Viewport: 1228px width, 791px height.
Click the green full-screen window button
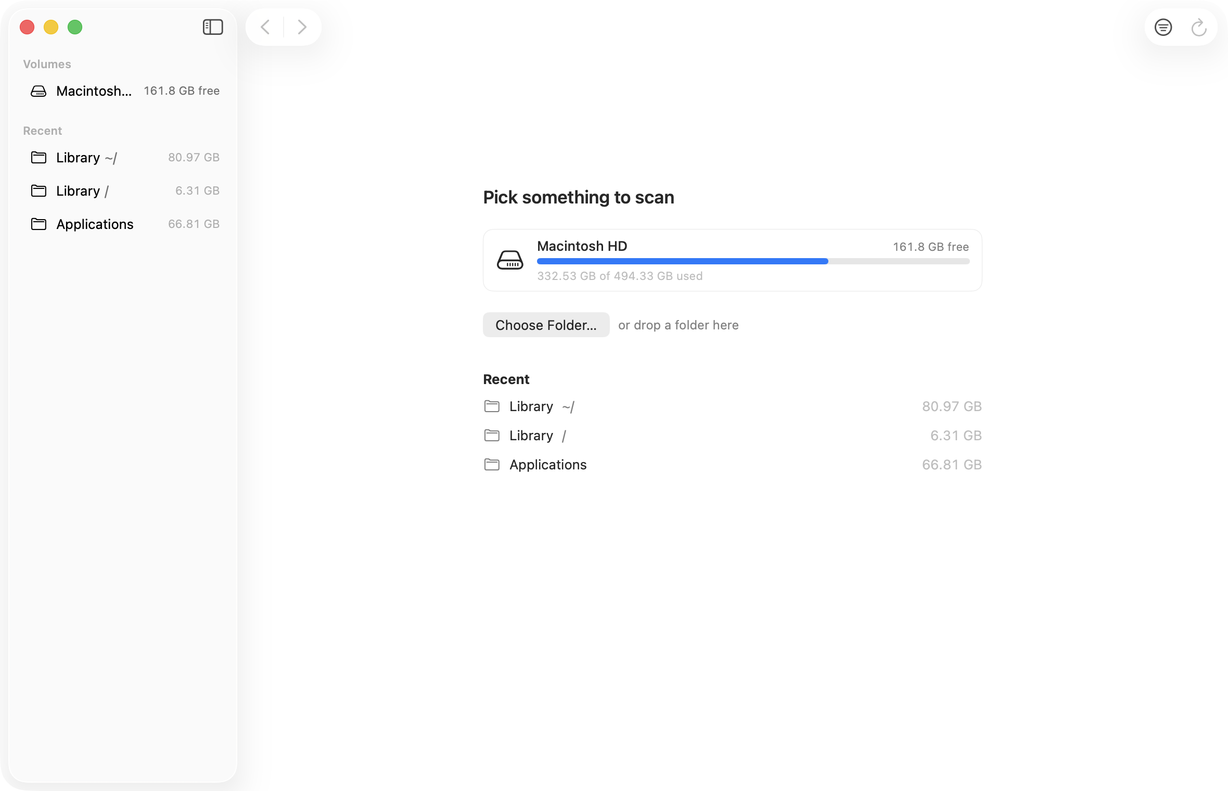pos(75,27)
